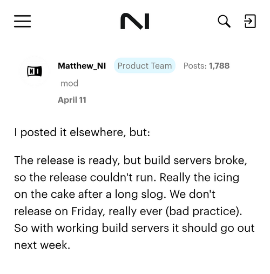This screenshot has height=274, width=270.
Task: Click the NI logo to go home
Action: (x=135, y=21)
